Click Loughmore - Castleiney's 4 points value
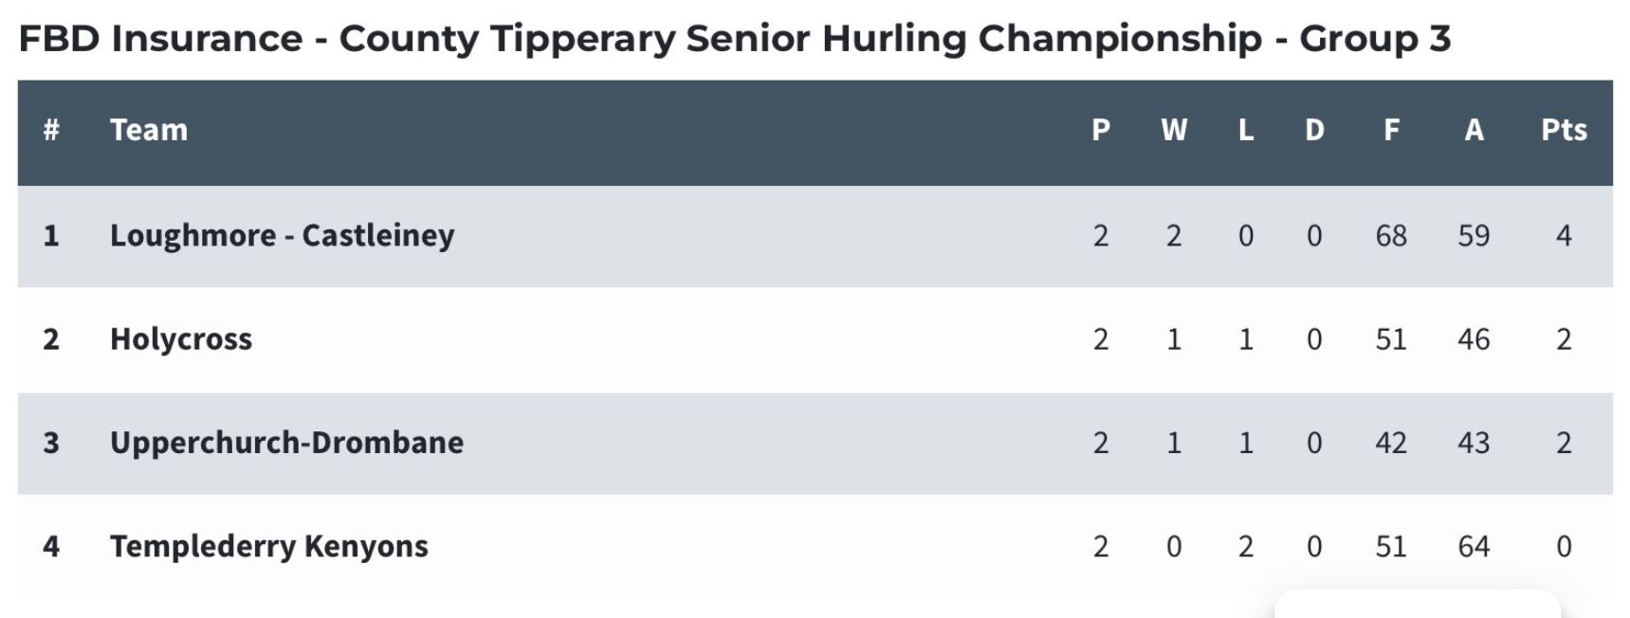The height and width of the screenshot is (618, 1630). pos(1564,236)
